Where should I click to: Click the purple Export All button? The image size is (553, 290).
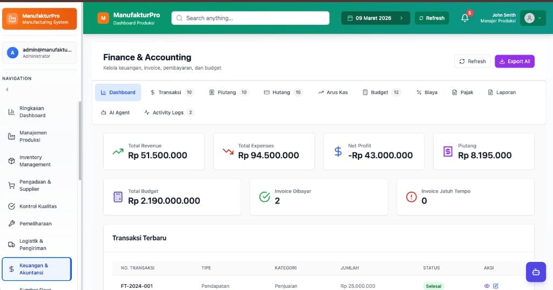(514, 62)
